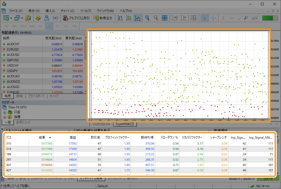Screen dimensions: 281x189
Task: Open the 表示 (V) menu
Action: [x=34, y=11]
